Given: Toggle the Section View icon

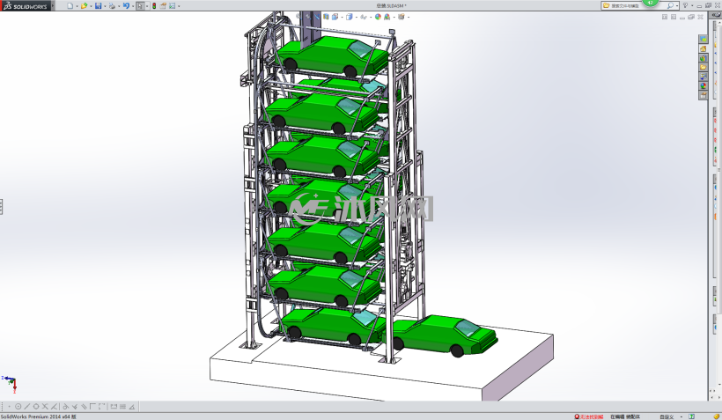Looking at the screenshot, I should pos(326,17).
